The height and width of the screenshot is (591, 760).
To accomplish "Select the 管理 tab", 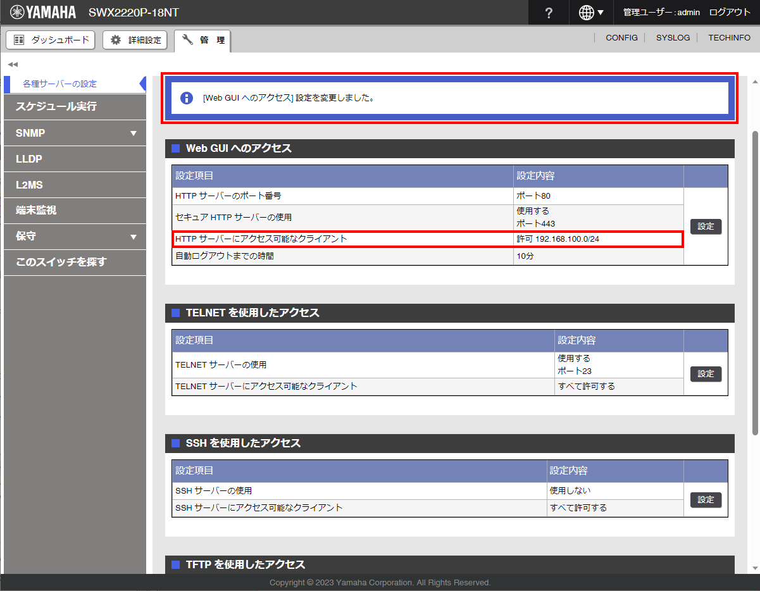I will tap(203, 40).
